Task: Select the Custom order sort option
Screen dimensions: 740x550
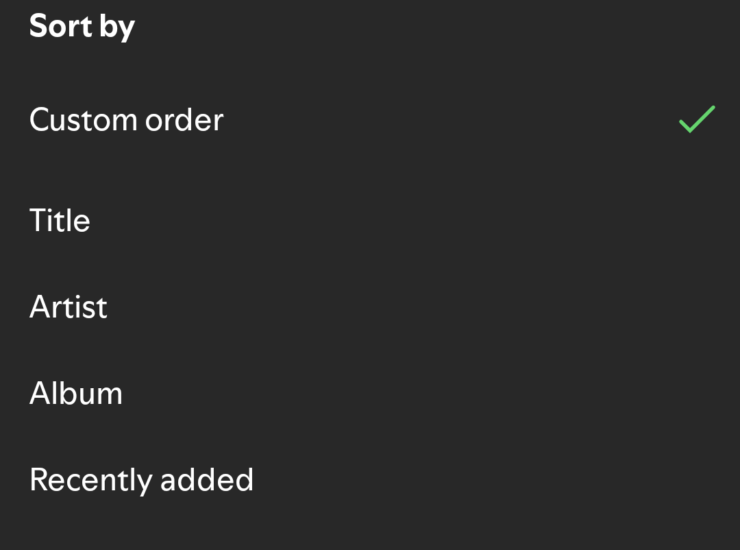Action: tap(126, 120)
